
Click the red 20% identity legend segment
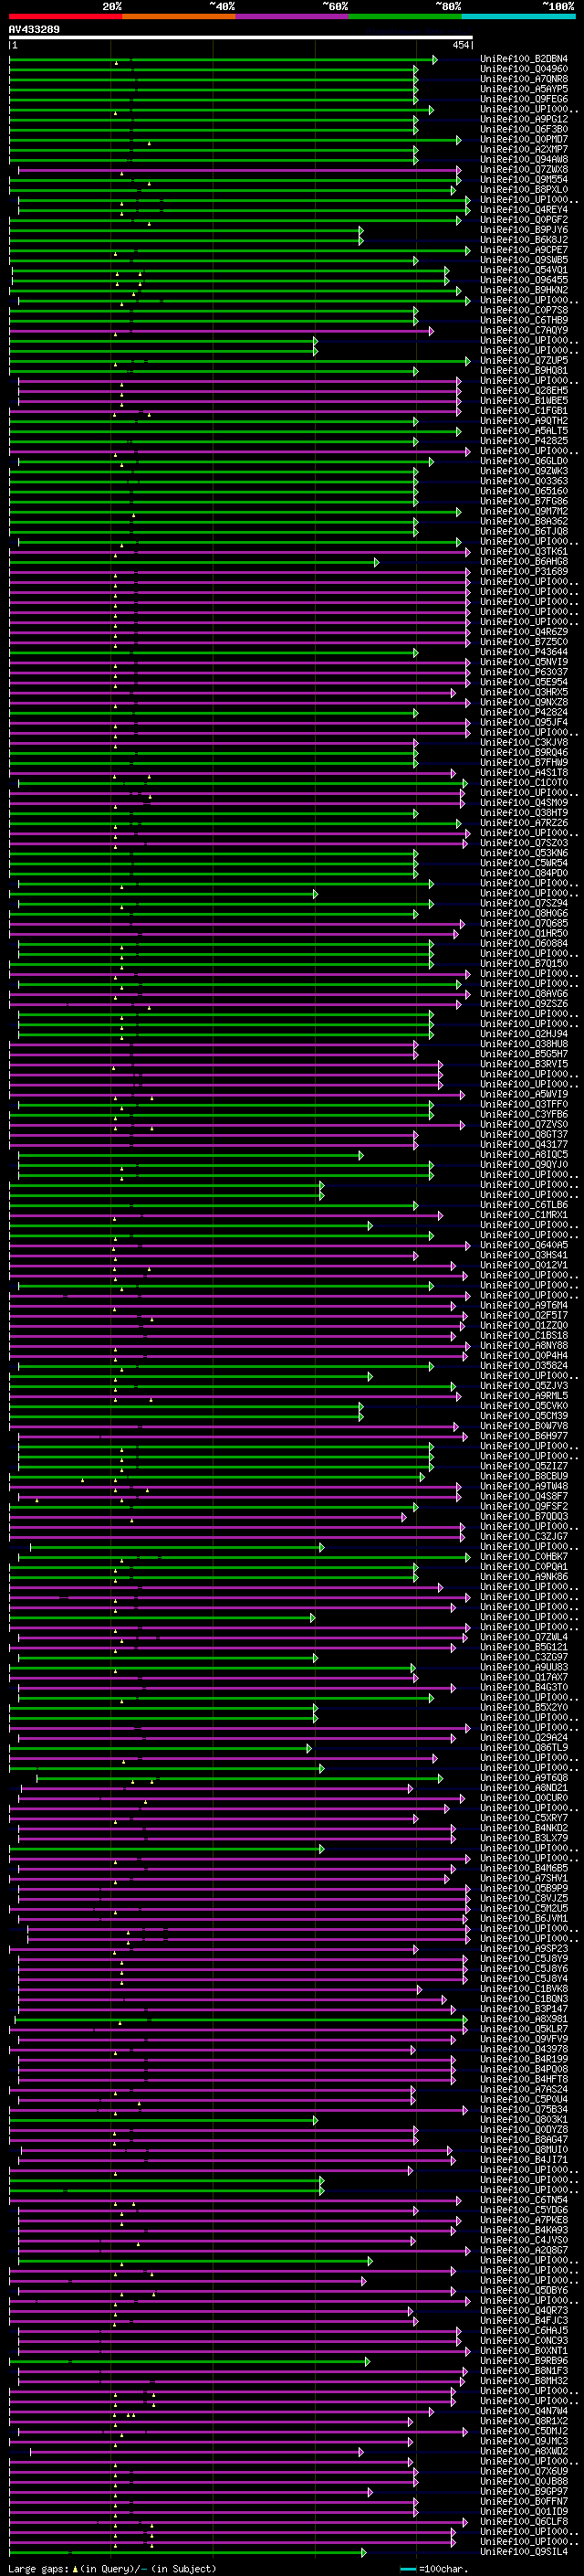pyautogui.click(x=66, y=16)
